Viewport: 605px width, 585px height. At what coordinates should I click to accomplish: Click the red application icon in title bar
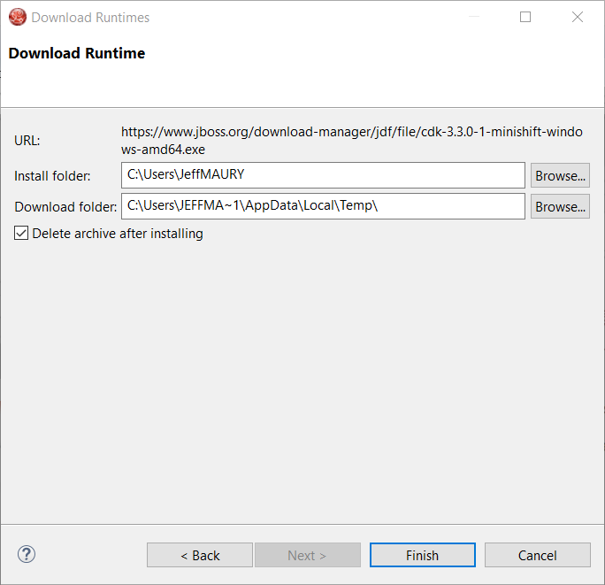(17, 17)
